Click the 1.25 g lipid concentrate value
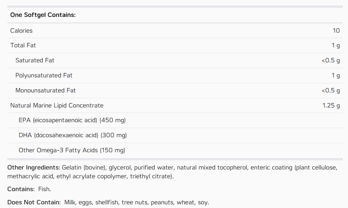 pyautogui.click(x=331, y=106)
